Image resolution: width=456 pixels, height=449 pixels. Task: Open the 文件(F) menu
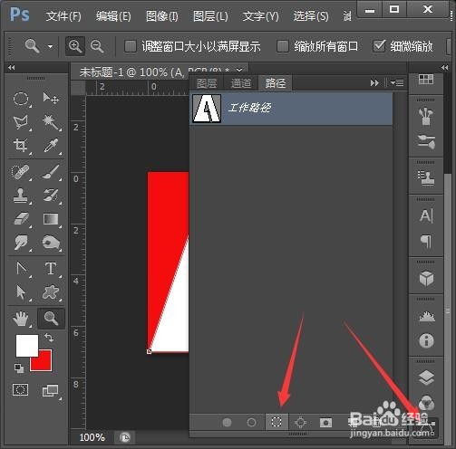pos(63,15)
